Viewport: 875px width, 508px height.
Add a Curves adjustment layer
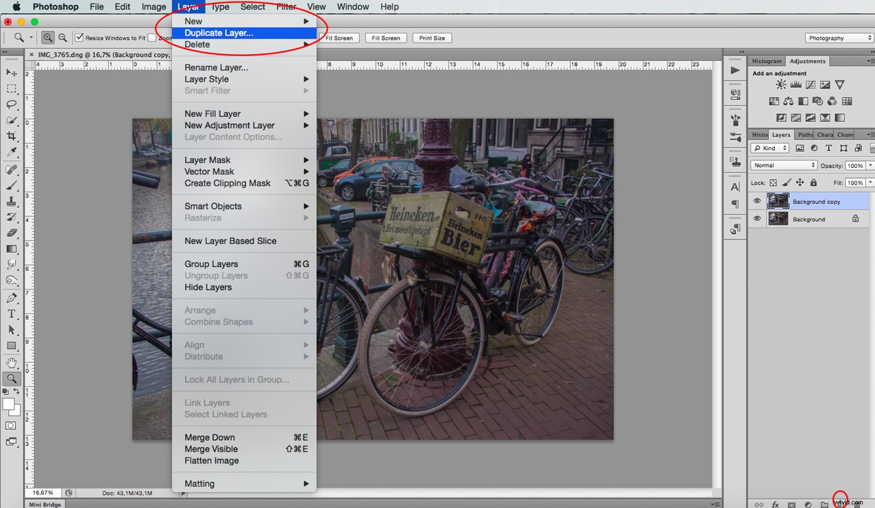[810, 85]
